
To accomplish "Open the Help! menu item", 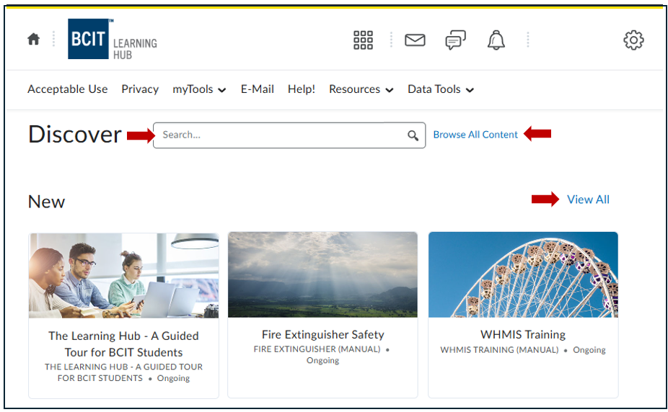I will 301,89.
